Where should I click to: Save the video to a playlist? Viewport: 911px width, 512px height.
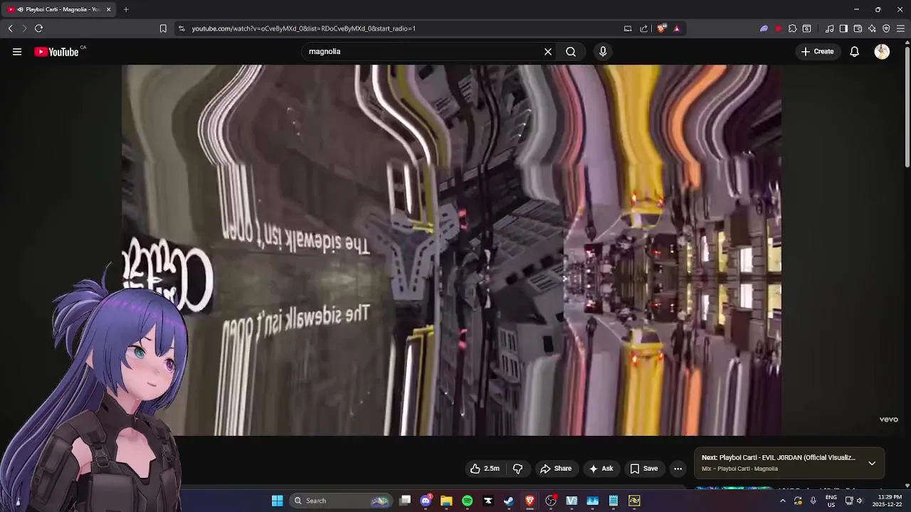643,469
